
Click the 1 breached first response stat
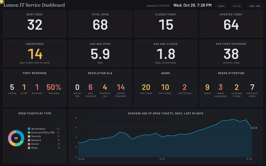[37, 89]
